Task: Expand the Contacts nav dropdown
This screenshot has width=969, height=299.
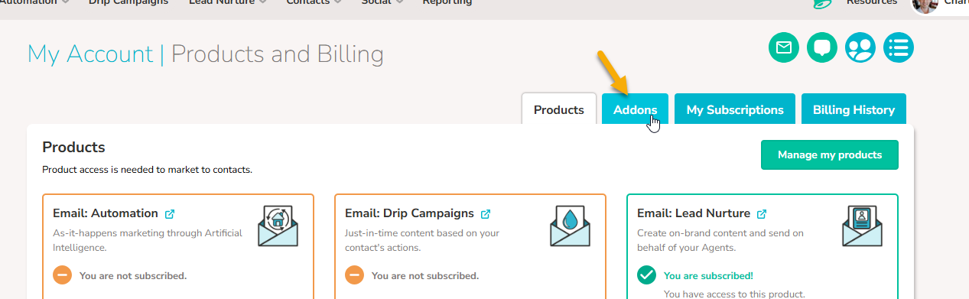Action: pos(337,2)
